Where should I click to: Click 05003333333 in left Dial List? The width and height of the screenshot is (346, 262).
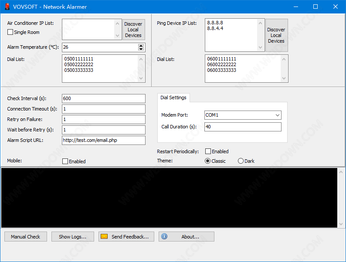(x=79, y=70)
